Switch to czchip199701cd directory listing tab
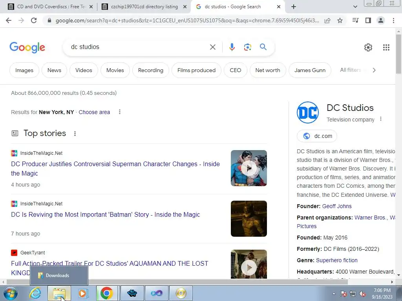Image resolution: width=402 pixels, height=301 pixels. 144,7
